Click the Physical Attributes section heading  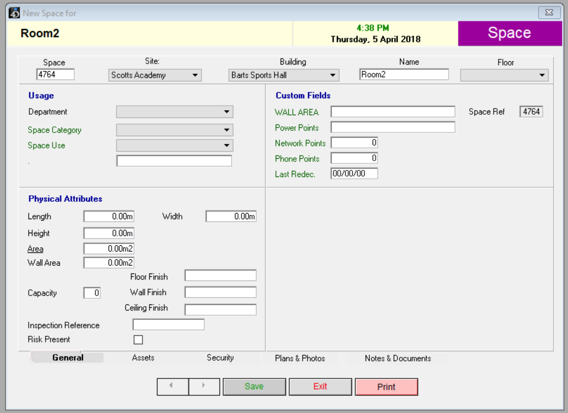click(x=66, y=199)
